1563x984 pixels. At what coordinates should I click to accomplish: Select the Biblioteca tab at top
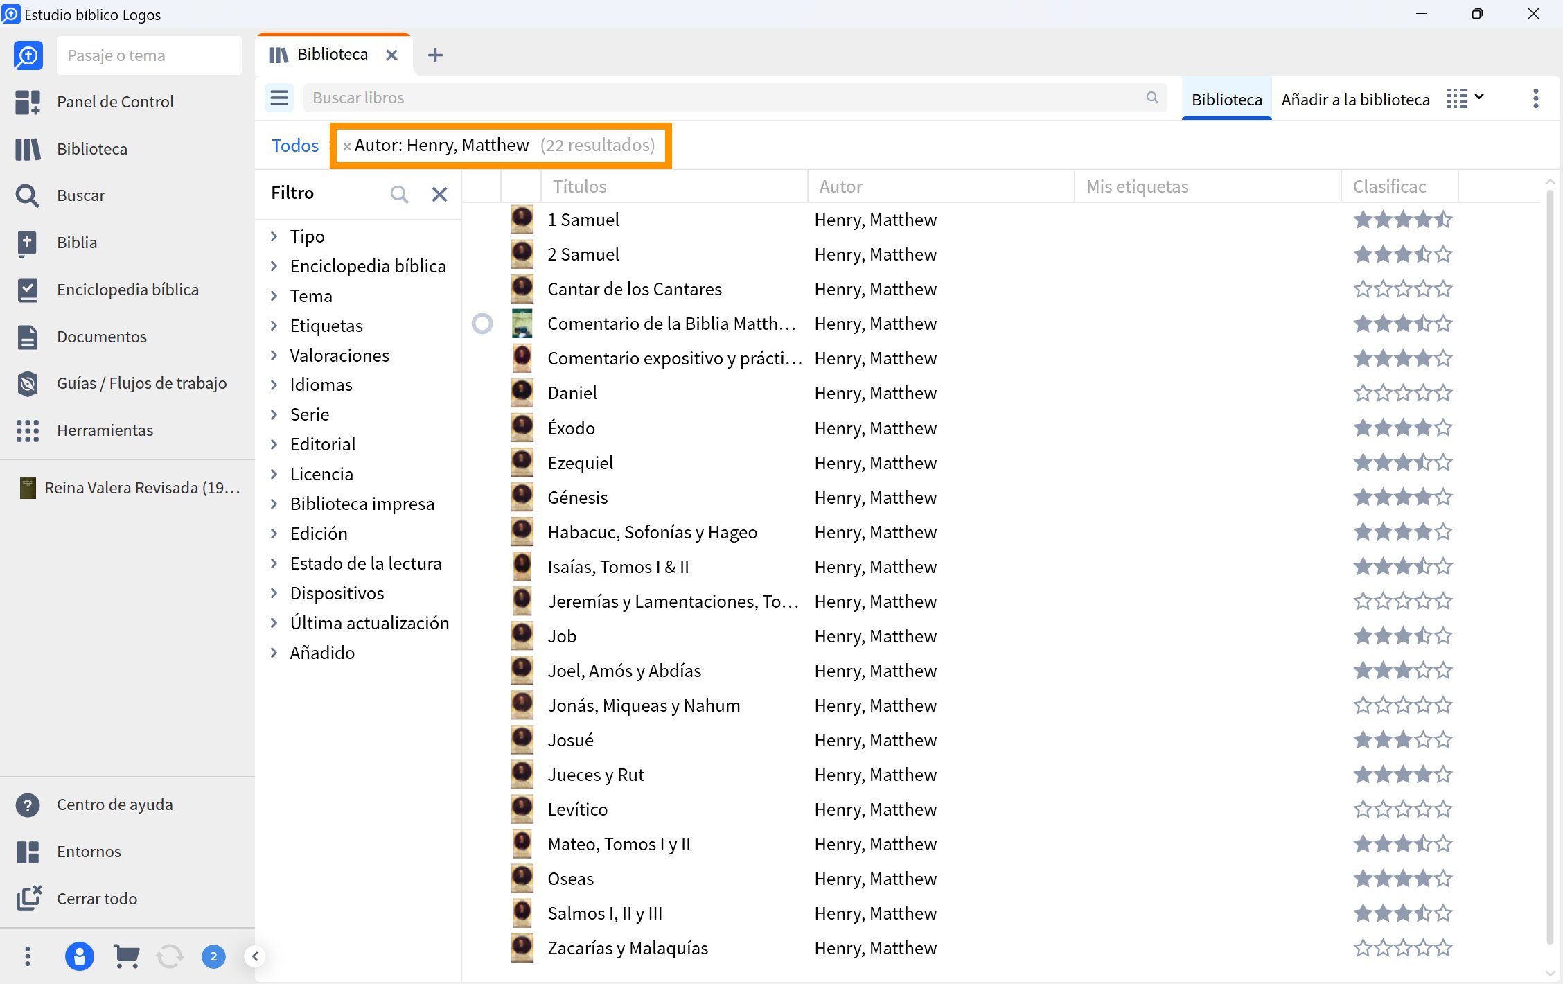[x=333, y=55]
